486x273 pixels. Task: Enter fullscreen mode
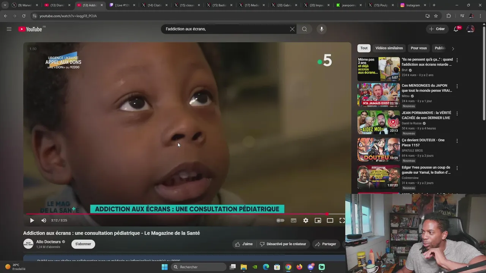pyautogui.click(x=342, y=220)
